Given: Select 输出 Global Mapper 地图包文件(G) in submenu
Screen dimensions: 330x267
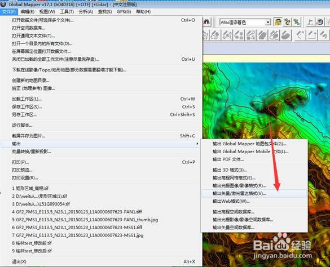Looking at the screenshot, I should tap(254, 144).
